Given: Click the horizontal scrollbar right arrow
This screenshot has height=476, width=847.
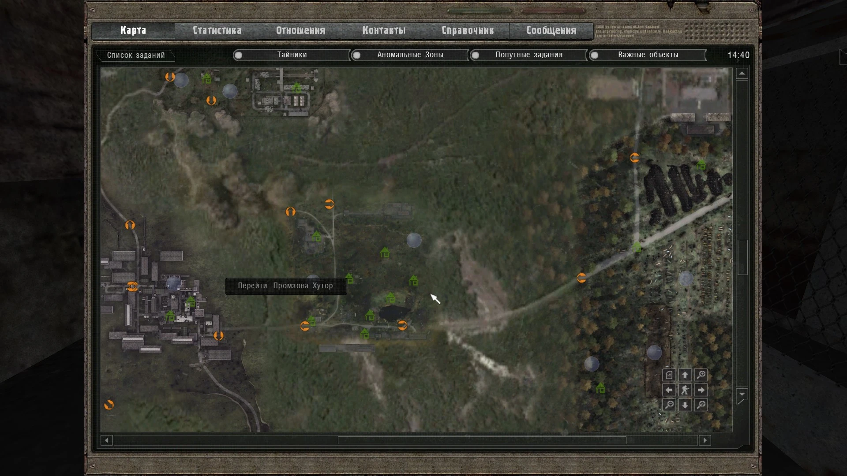Looking at the screenshot, I should click(x=705, y=440).
